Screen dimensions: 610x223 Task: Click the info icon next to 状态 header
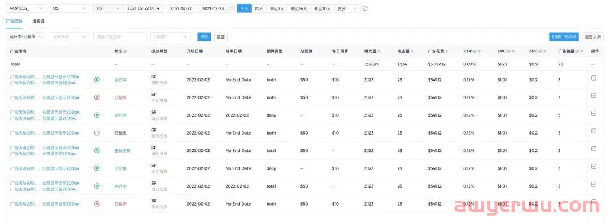[125, 51]
